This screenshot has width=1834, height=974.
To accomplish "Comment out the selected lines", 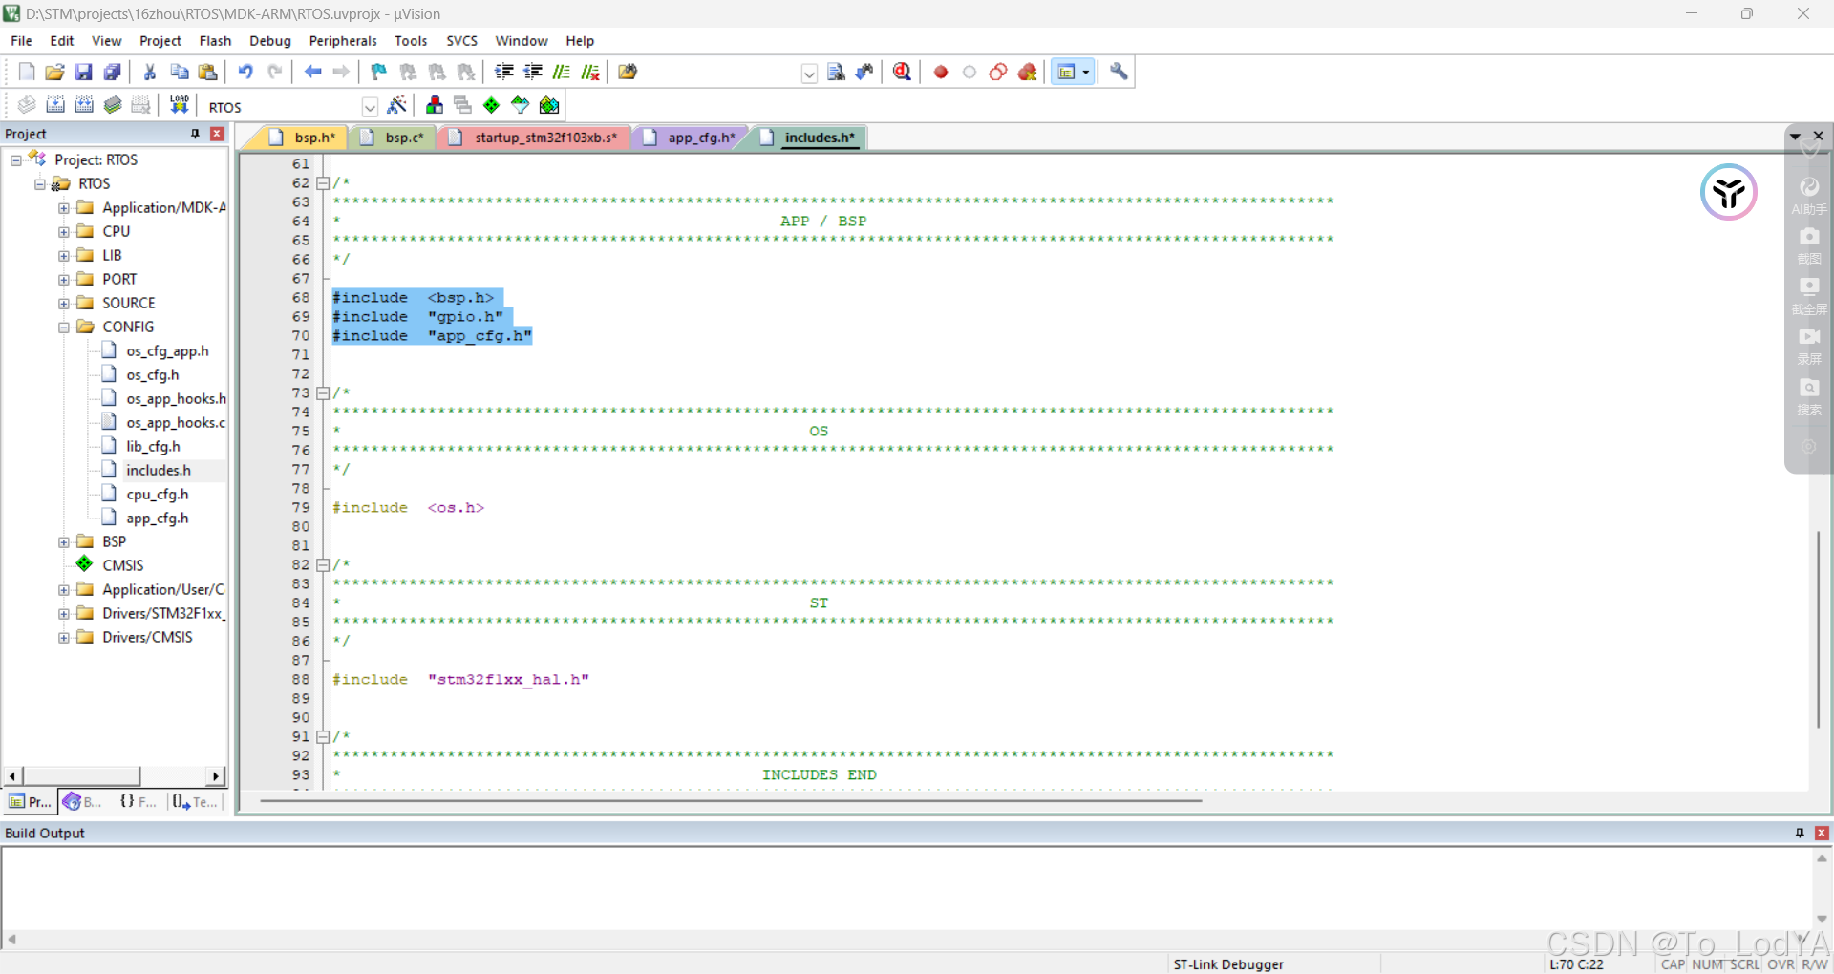I will [562, 72].
